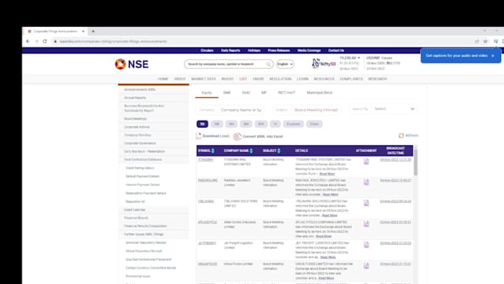Click the Clear filter button
Viewport: 504px width, 284px height.
click(x=314, y=124)
